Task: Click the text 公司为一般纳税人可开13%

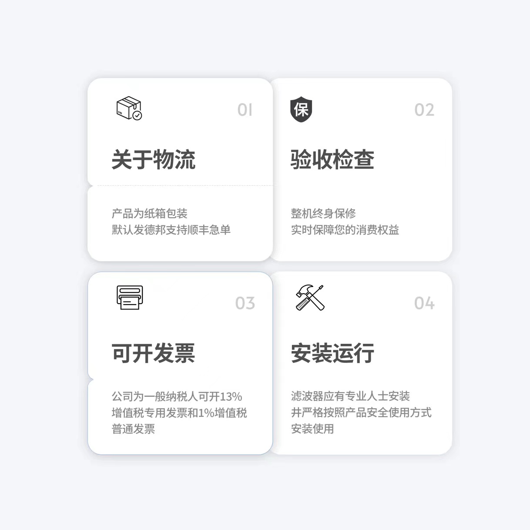Action: pyautogui.click(x=177, y=396)
